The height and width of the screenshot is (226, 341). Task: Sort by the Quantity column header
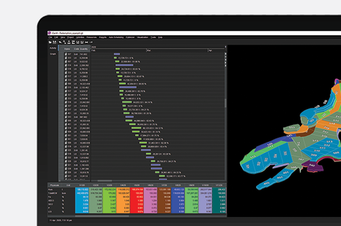tap(84, 49)
